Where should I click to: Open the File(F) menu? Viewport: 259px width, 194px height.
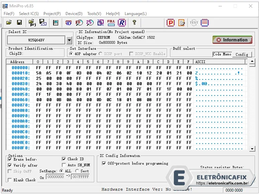pos(9,14)
